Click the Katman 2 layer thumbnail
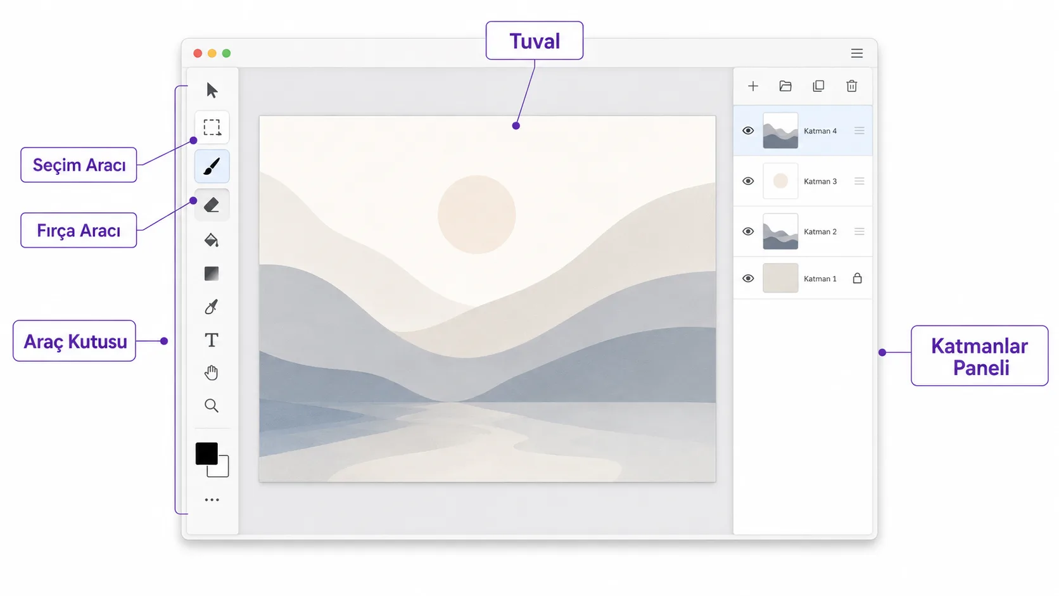 coord(780,231)
